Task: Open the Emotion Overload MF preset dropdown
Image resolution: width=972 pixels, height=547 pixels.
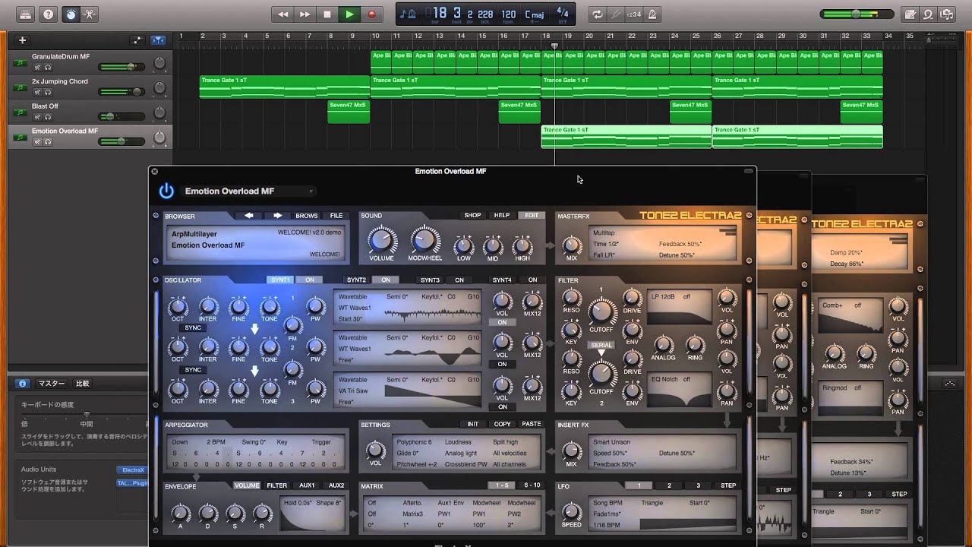Action: pyautogui.click(x=248, y=191)
